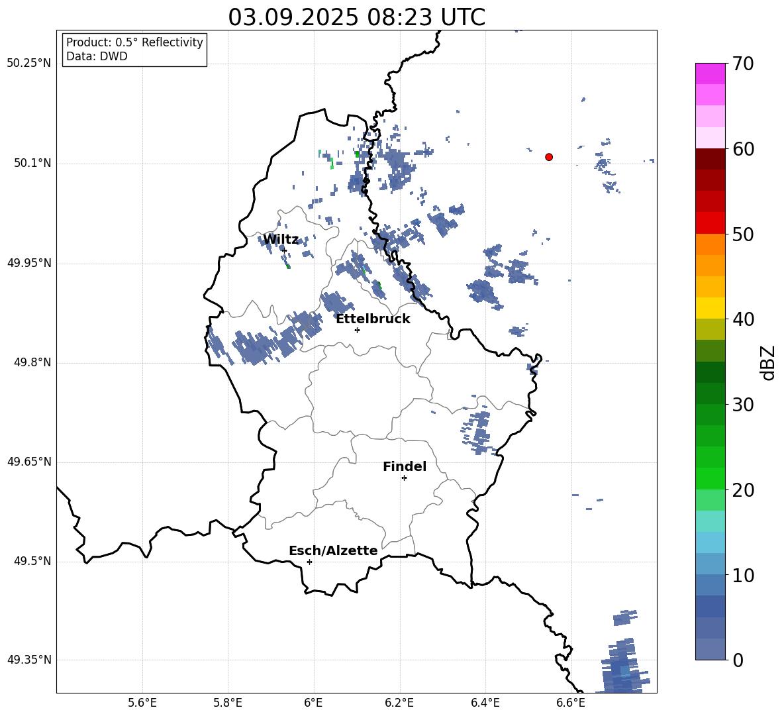Click the Product: 0.5° Reflectivity text
Screen dimensions: 784x716
[134, 42]
